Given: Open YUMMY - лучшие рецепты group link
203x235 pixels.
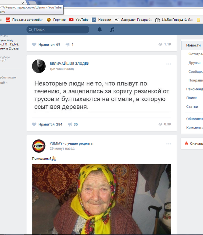Looking at the screenshot, I should coord(71,143).
